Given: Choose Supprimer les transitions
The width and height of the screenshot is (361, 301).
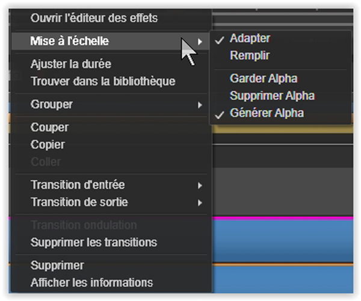Looking at the screenshot, I should point(94,242).
